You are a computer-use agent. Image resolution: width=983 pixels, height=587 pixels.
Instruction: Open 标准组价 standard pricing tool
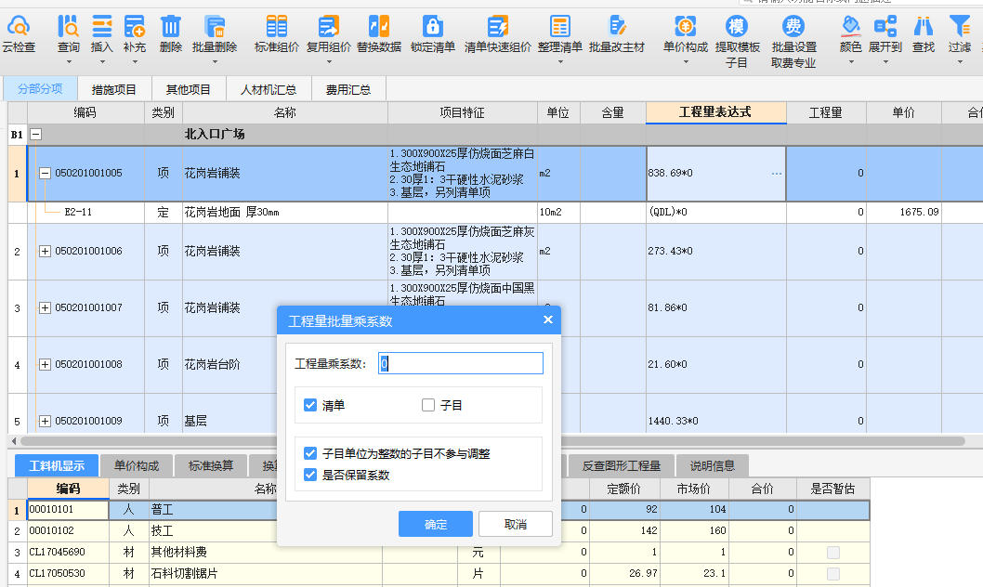click(x=277, y=34)
